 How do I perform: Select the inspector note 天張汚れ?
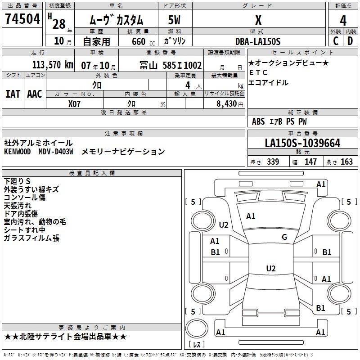click(18, 206)
